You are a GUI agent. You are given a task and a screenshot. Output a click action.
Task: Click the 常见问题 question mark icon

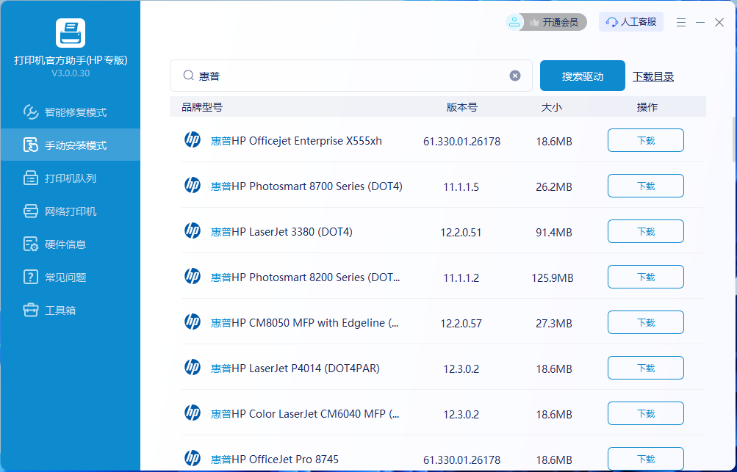pos(31,277)
